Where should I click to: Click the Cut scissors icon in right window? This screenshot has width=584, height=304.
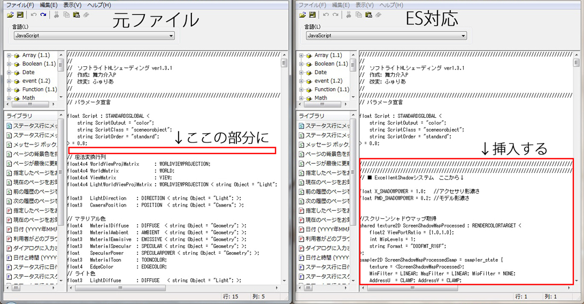point(349,15)
